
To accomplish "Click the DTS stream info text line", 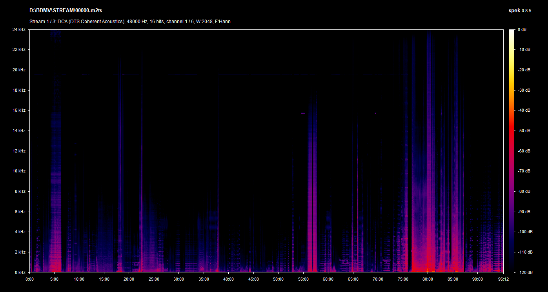I will [130, 22].
